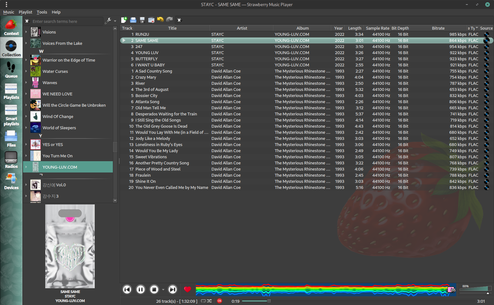Click the yellow undo arrow icon

point(160,20)
